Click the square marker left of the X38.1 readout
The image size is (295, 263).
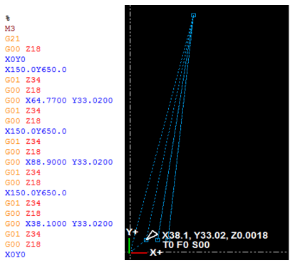pyautogui.click(x=157, y=240)
